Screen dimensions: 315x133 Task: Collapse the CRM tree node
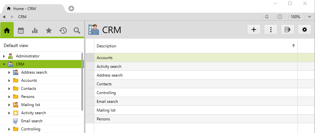tap(4, 64)
